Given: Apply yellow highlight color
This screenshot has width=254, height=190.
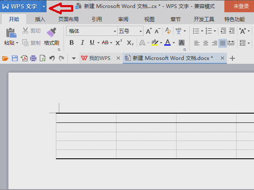Looking at the screenshot, I should 155,43.
